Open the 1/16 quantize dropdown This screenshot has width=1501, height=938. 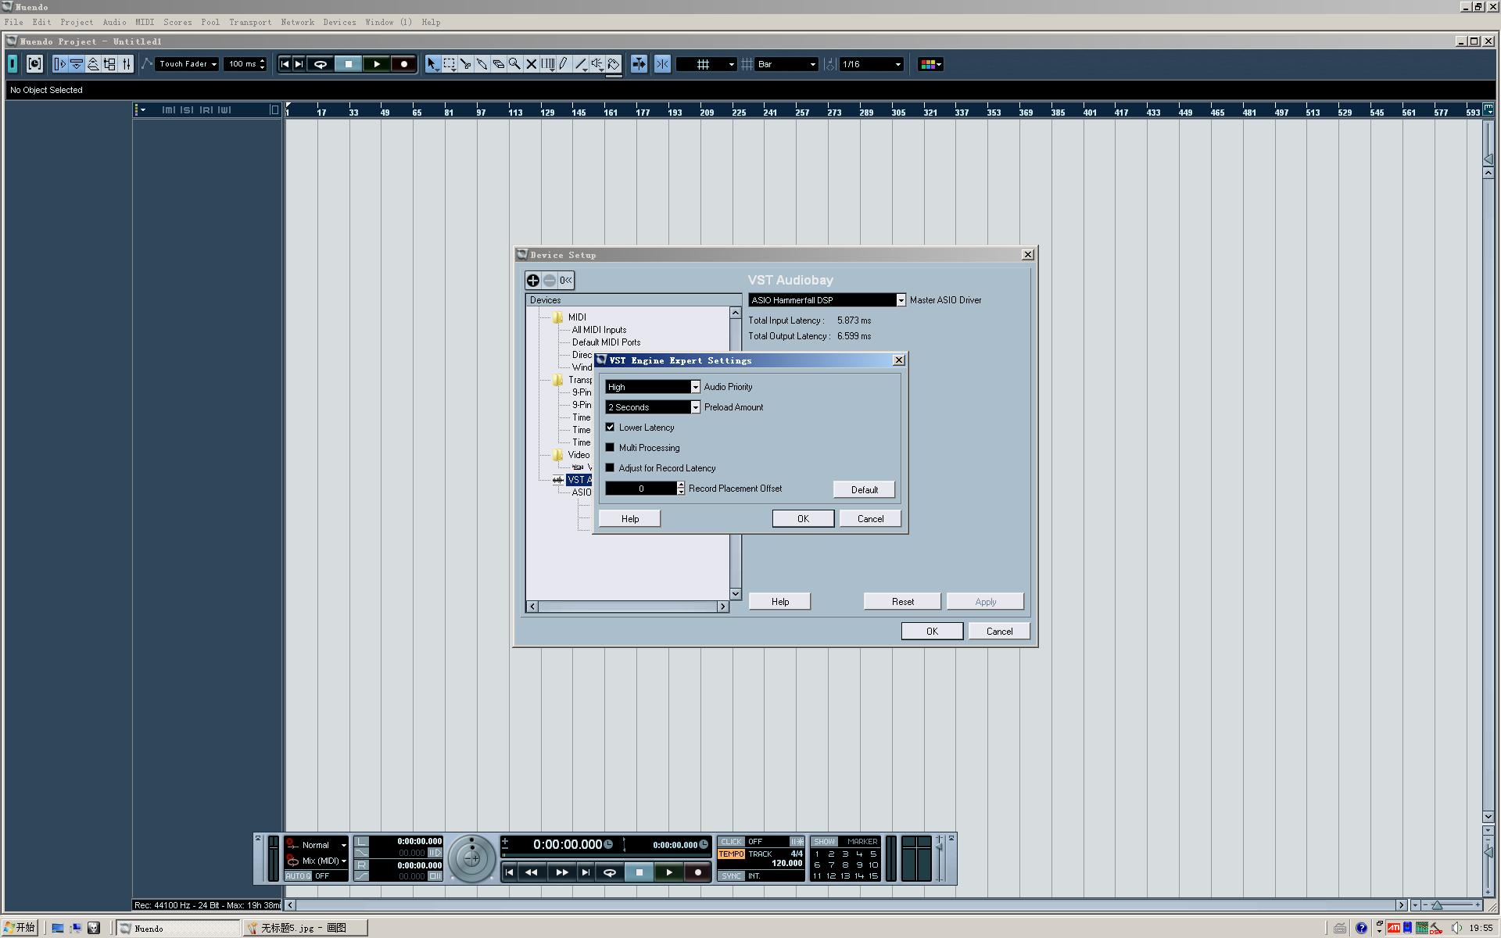tap(871, 64)
